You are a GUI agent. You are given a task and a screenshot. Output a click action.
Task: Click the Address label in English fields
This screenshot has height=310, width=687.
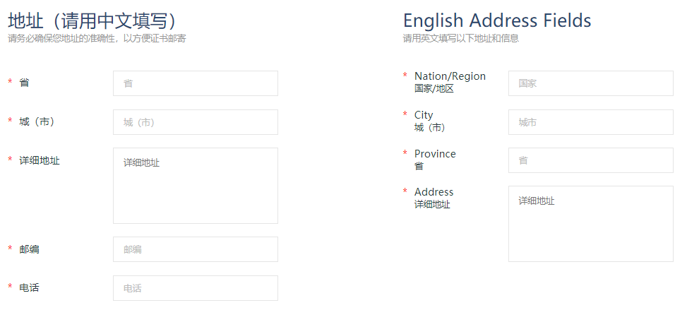click(x=434, y=192)
